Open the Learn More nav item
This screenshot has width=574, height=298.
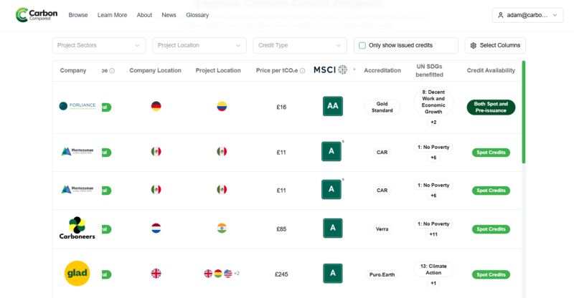(112, 15)
